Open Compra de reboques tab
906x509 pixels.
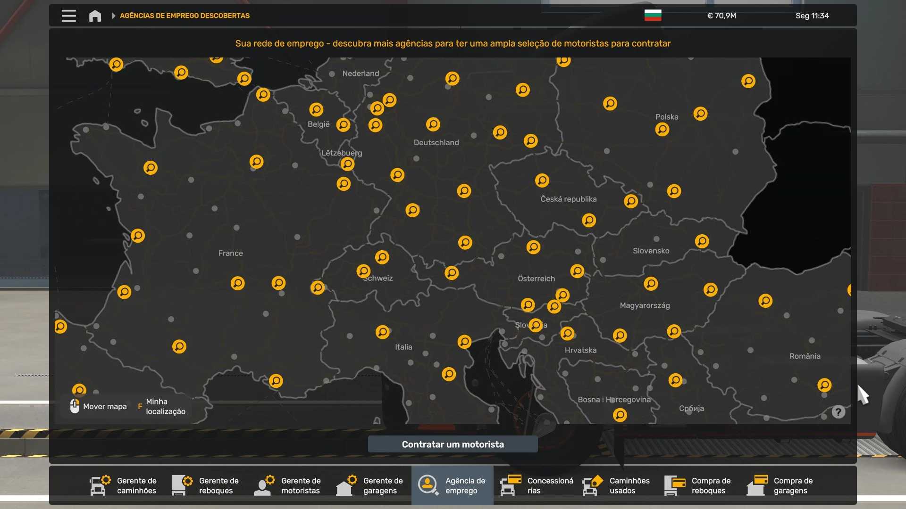click(x=699, y=485)
